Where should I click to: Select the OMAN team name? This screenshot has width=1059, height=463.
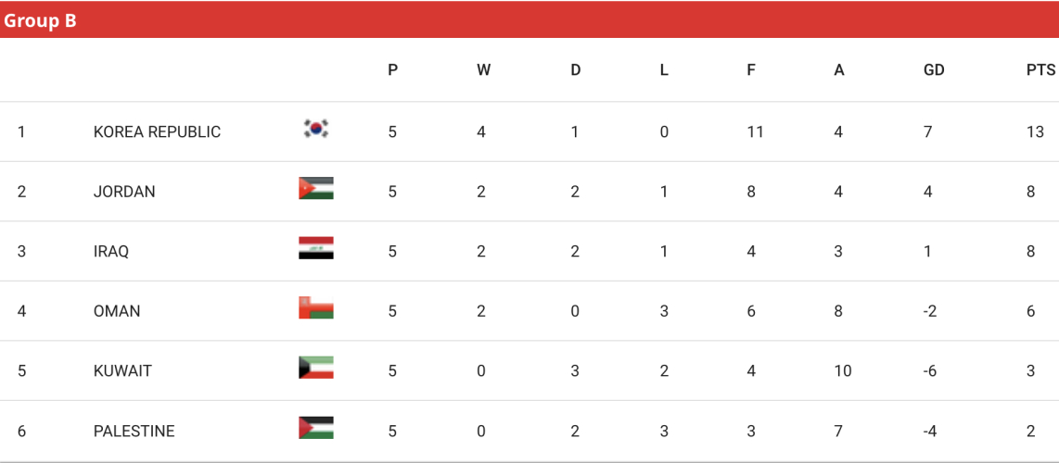[117, 311]
